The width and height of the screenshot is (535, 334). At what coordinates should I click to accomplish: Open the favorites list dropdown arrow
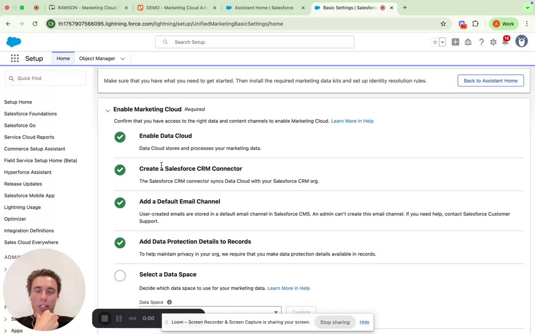[442, 42]
